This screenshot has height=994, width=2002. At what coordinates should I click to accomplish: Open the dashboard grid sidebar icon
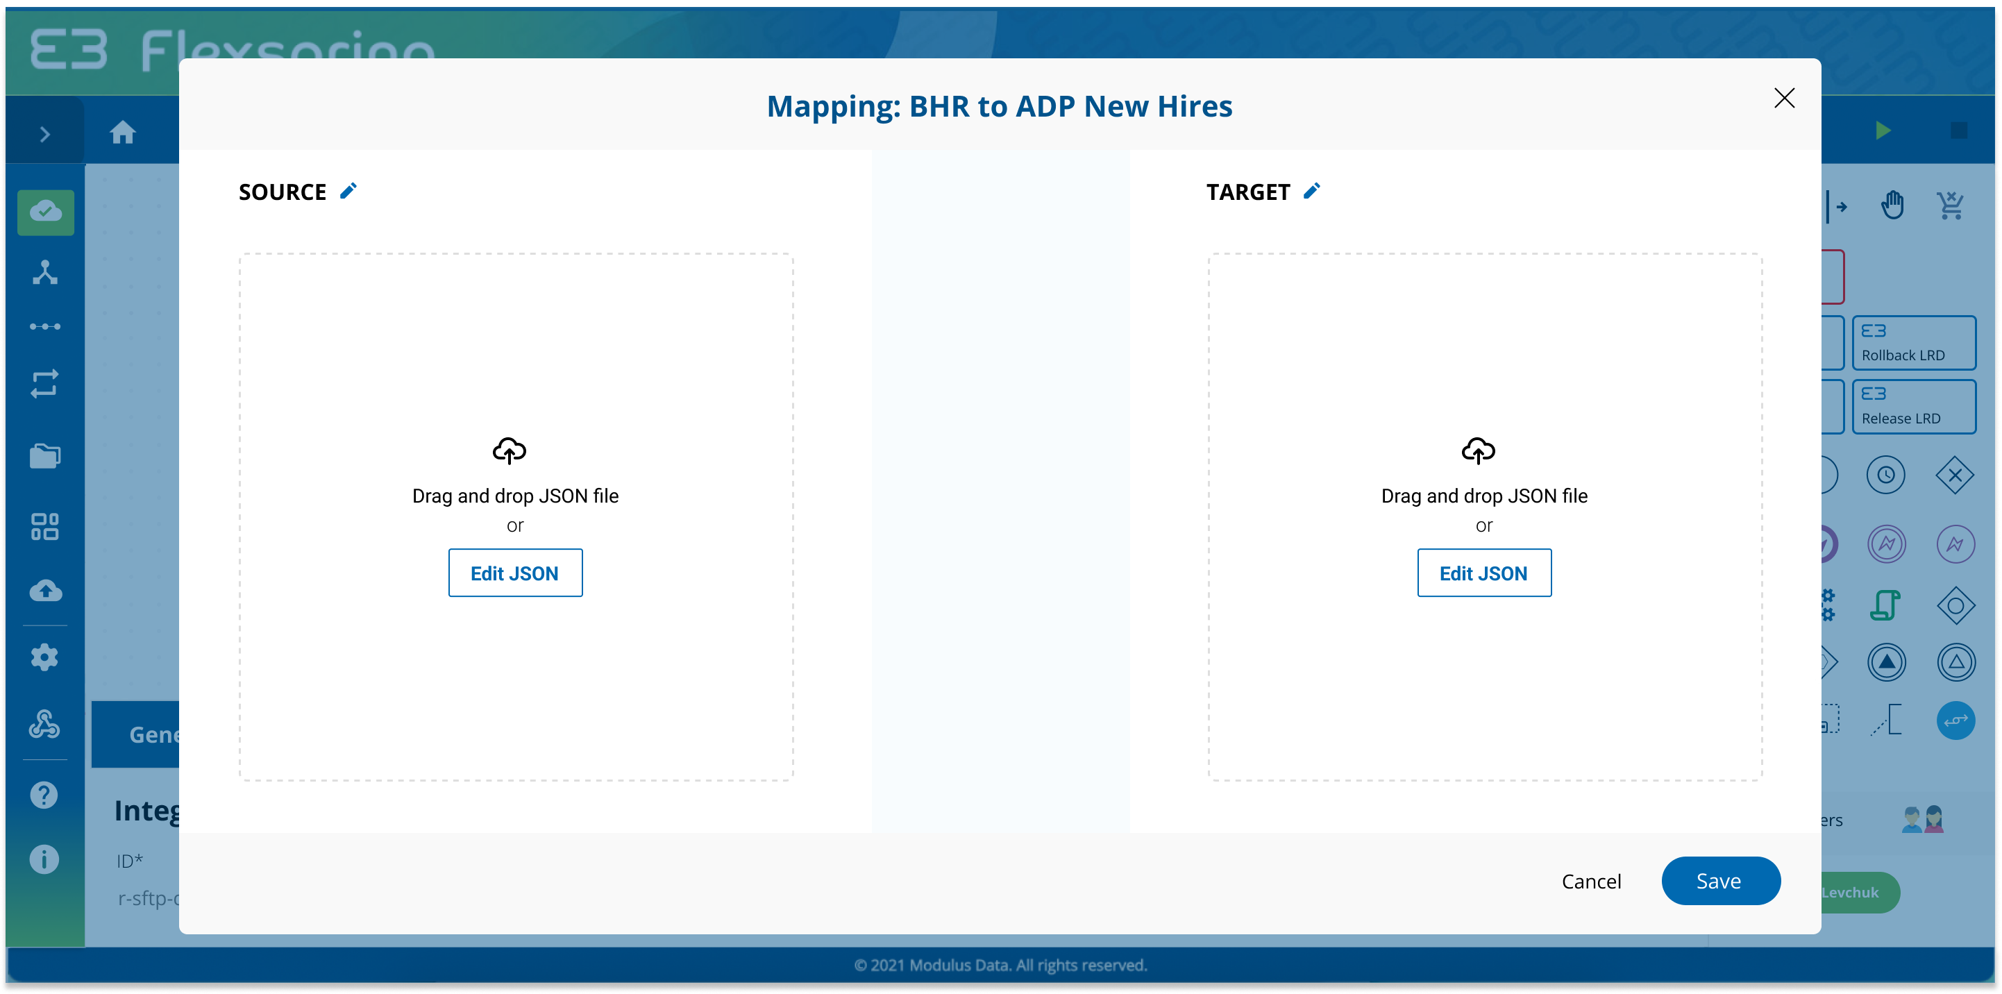pos(45,526)
